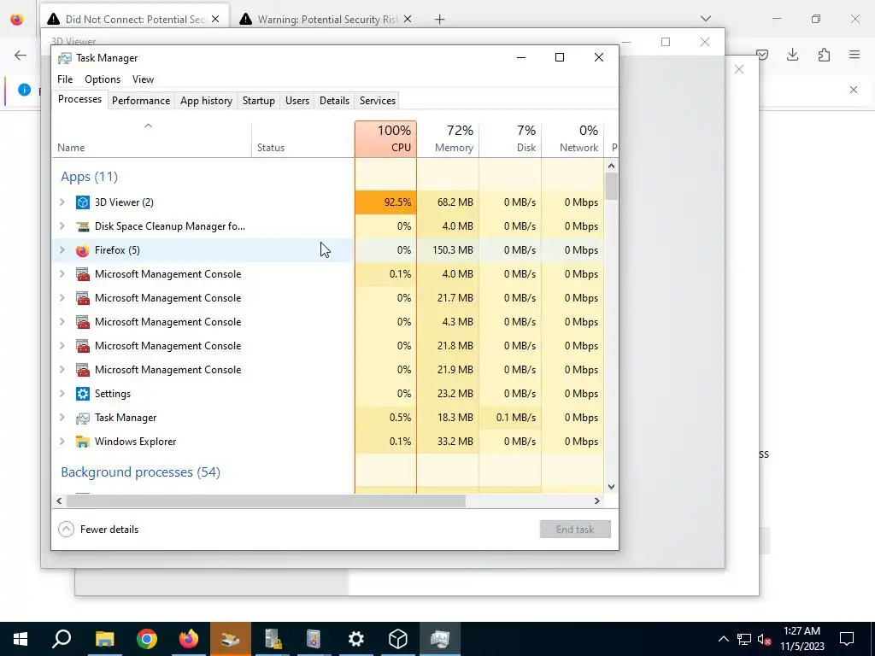This screenshot has height=656, width=875.
Task: Select the Status column header
Action: point(303,139)
